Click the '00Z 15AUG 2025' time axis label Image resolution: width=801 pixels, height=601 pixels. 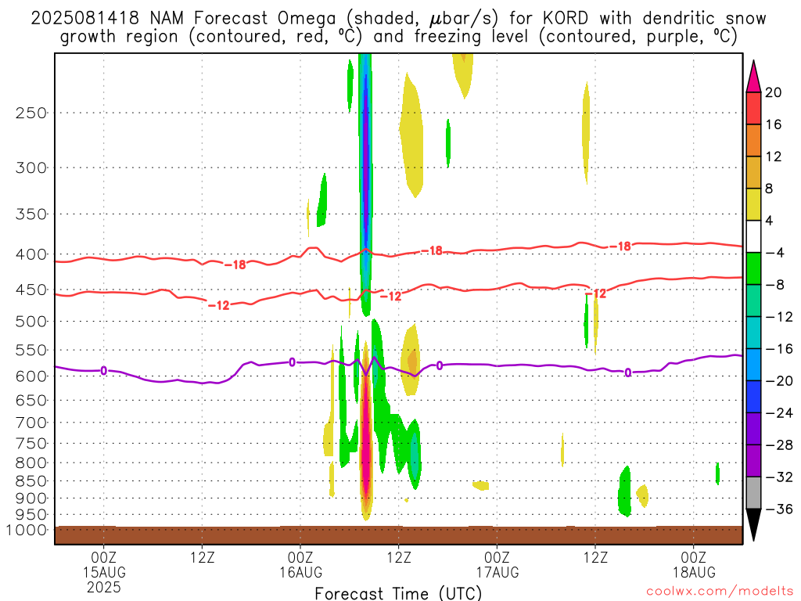pos(104,572)
